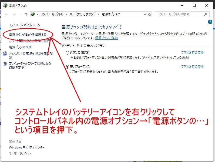Change plan settings for 高パフォーマンス plan
Viewport: 215px width, 162px height.
point(193,67)
